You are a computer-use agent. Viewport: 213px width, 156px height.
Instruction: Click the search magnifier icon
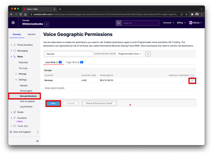click(x=118, y=23)
